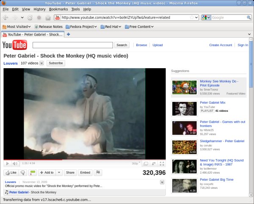This screenshot has width=254, height=204.
Task: Click the page vertical scrollbar down arrow
Action: coord(251,195)
